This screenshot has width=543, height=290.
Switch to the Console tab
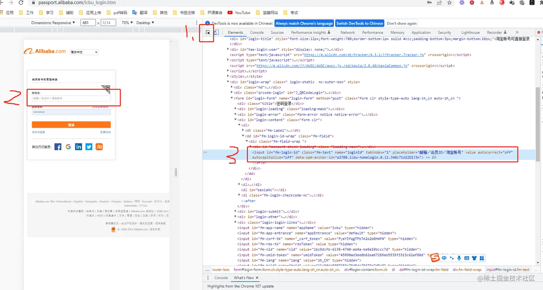(x=257, y=32)
